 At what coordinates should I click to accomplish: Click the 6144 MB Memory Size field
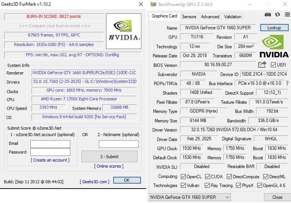tap(198, 121)
